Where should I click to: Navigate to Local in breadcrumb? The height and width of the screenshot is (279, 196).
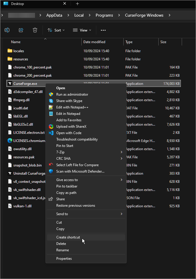click(x=79, y=15)
